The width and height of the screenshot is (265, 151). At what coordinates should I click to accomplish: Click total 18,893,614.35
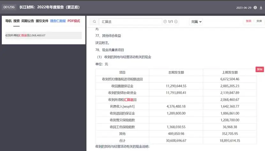(x=230, y=141)
